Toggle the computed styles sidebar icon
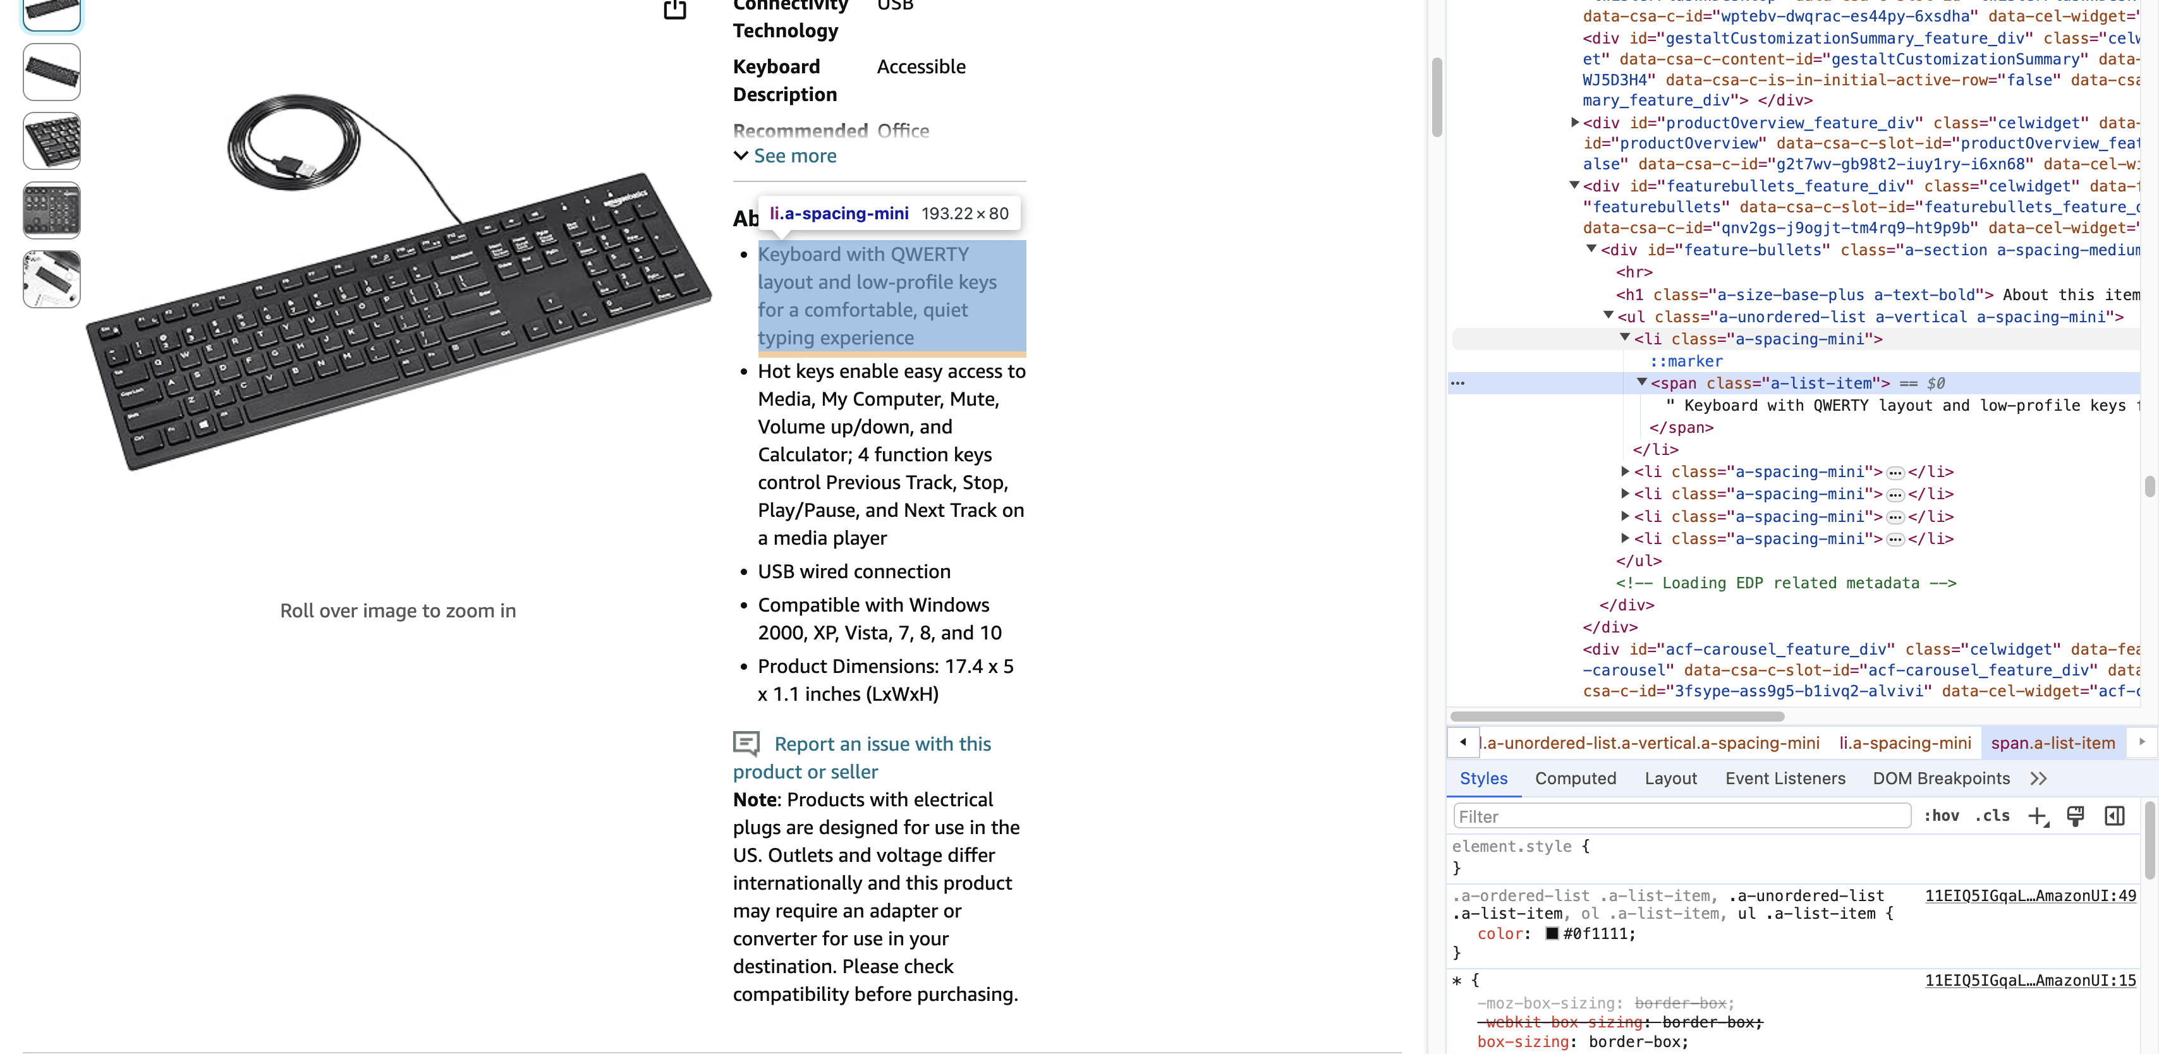The image size is (2159, 1054). pyautogui.click(x=2113, y=816)
